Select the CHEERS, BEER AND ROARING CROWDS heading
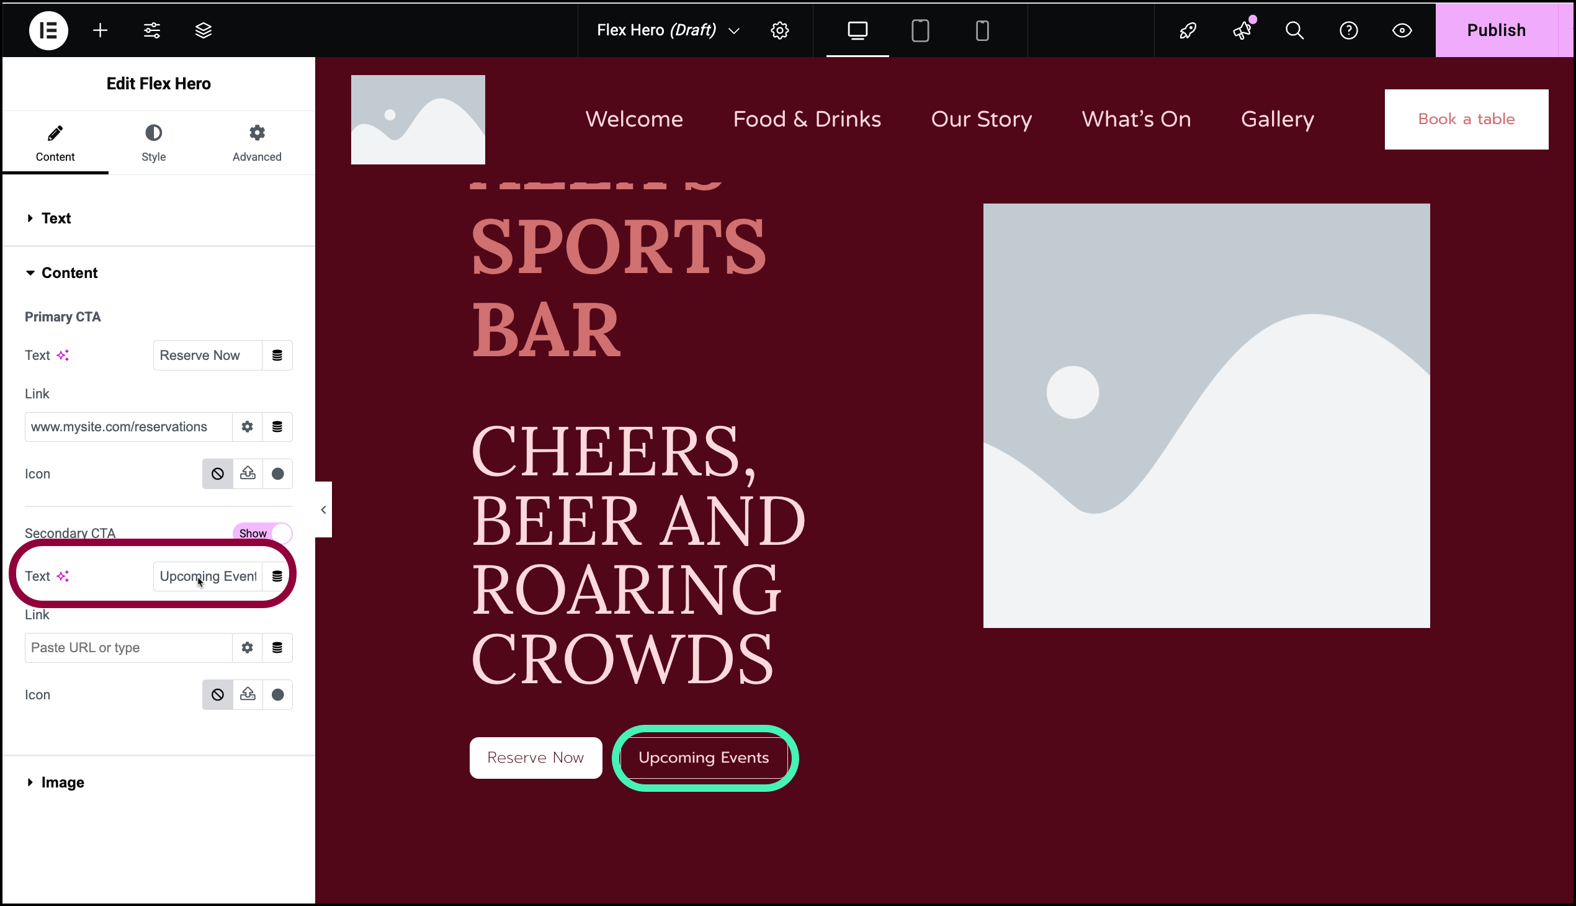Screen dimensions: 1576x906 [x=638, y=554]
